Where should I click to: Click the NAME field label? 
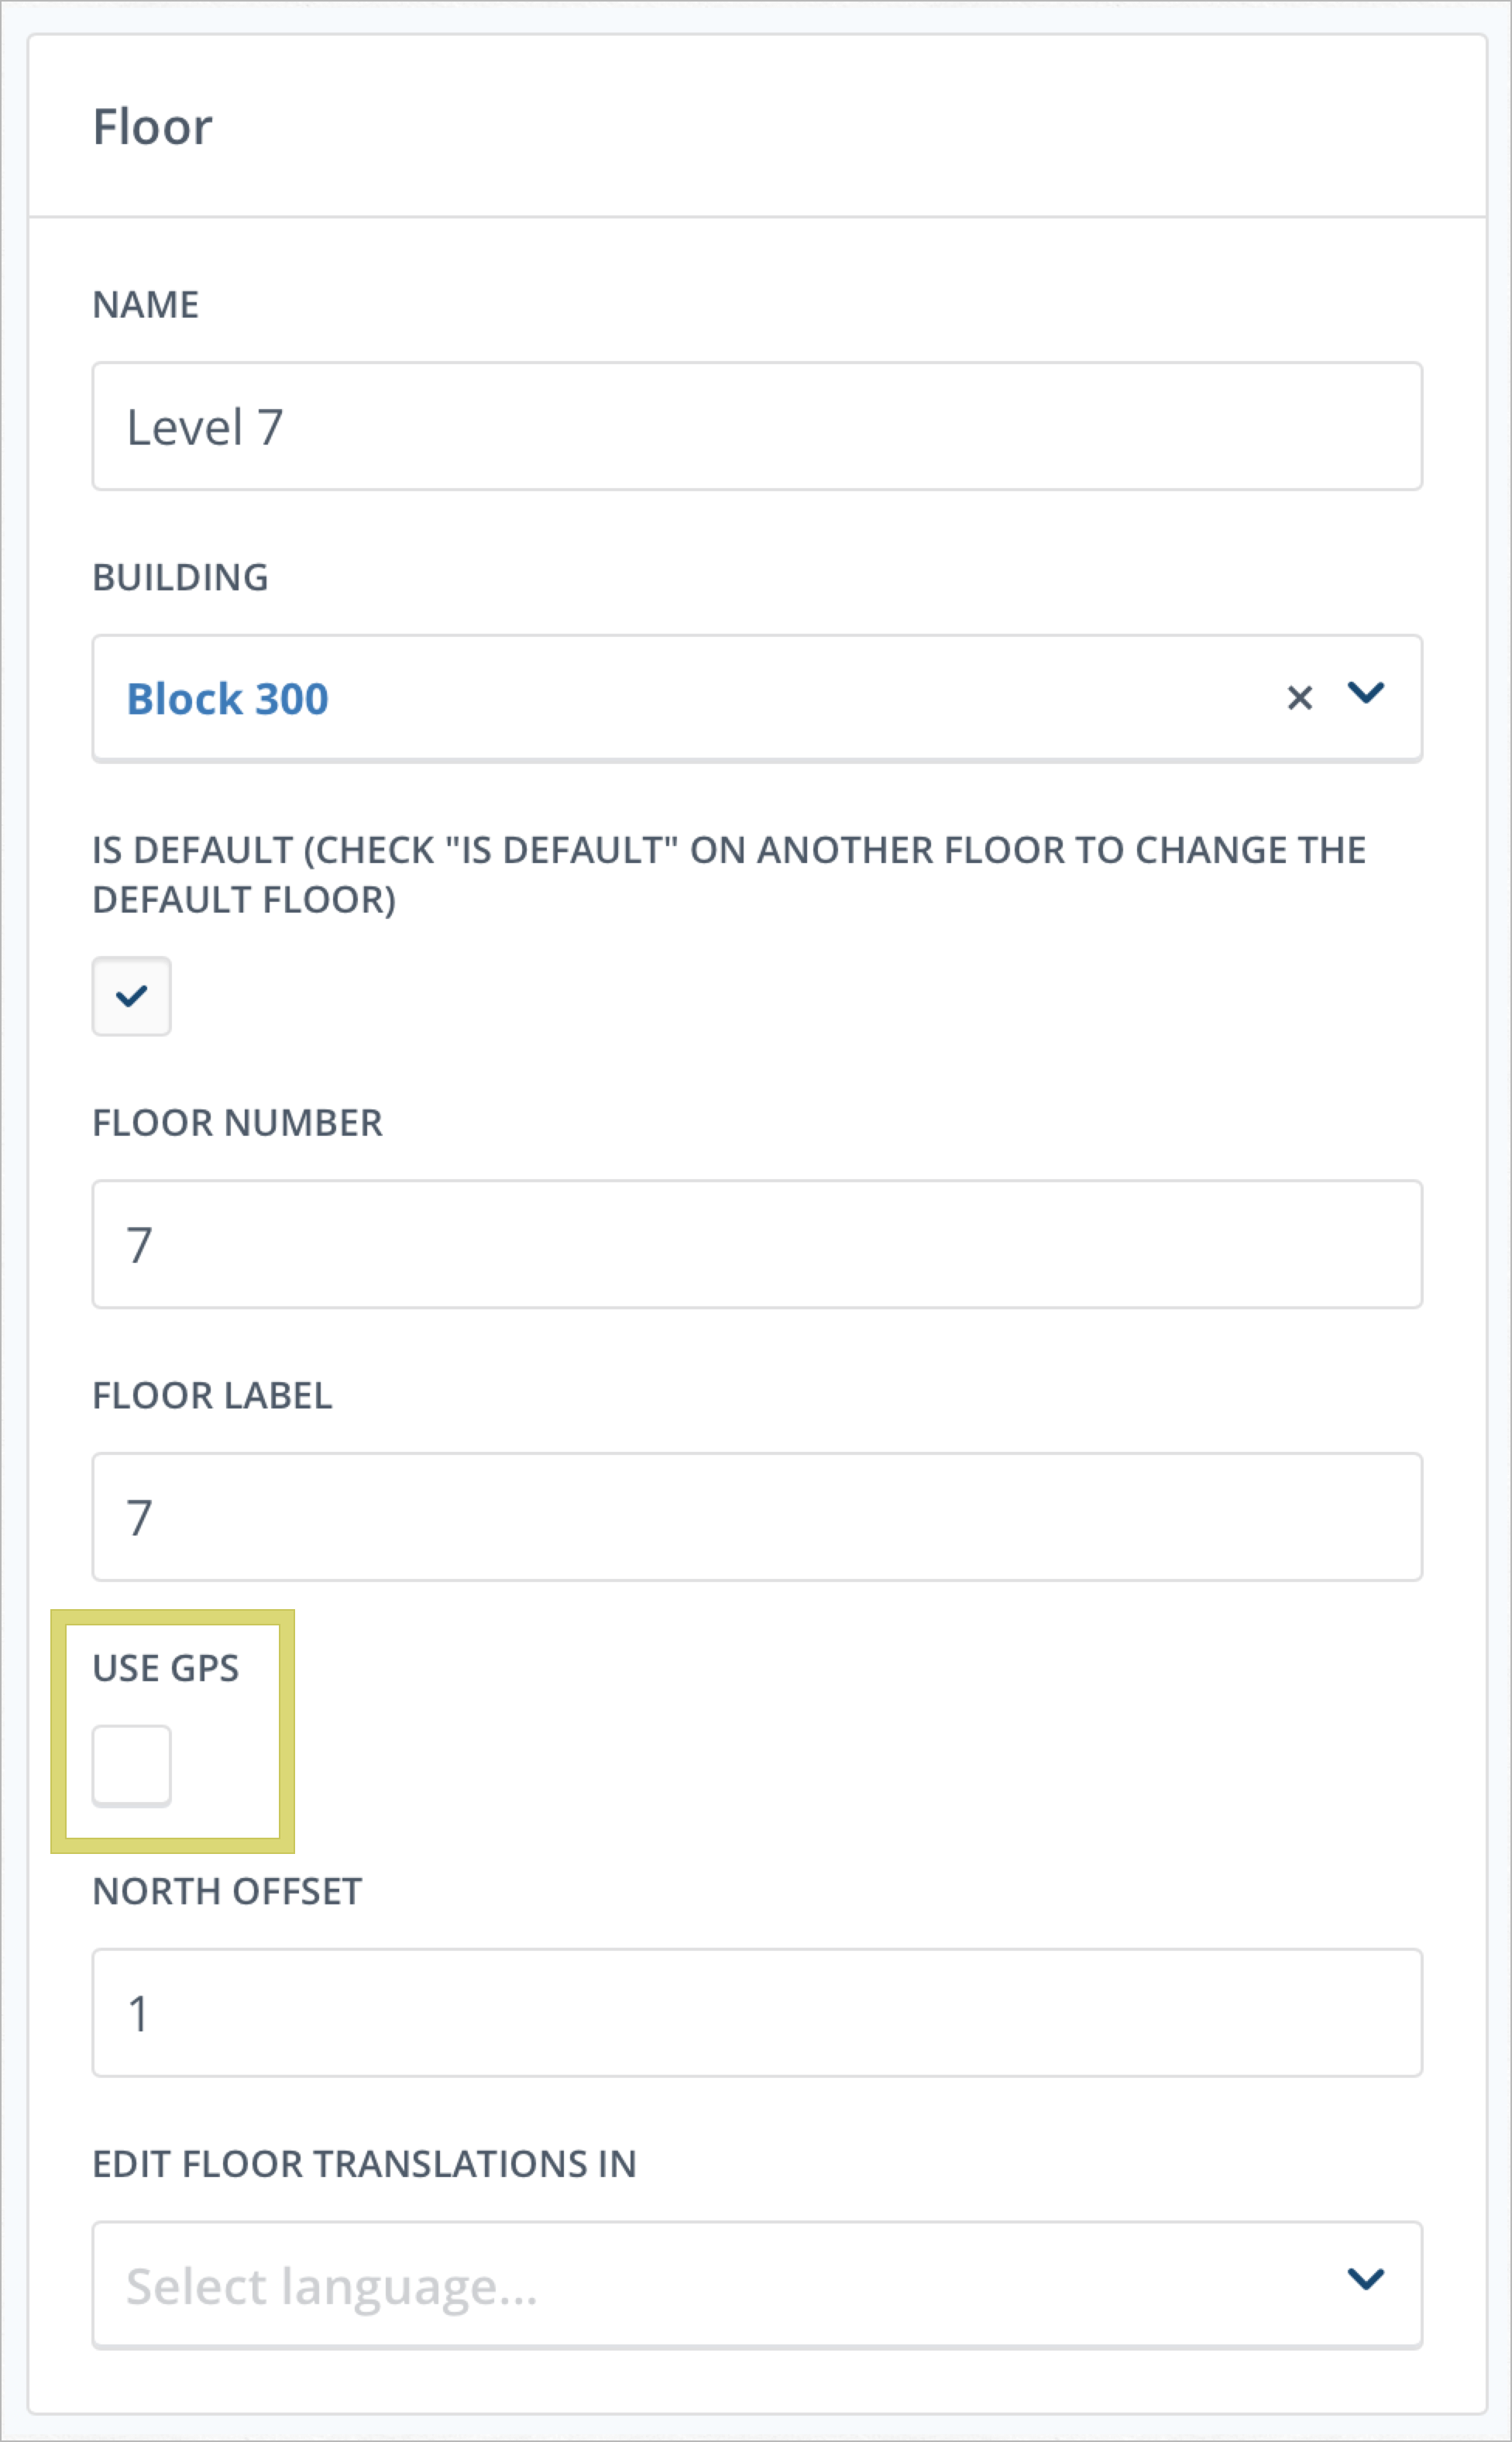click(x=146, y=305)
